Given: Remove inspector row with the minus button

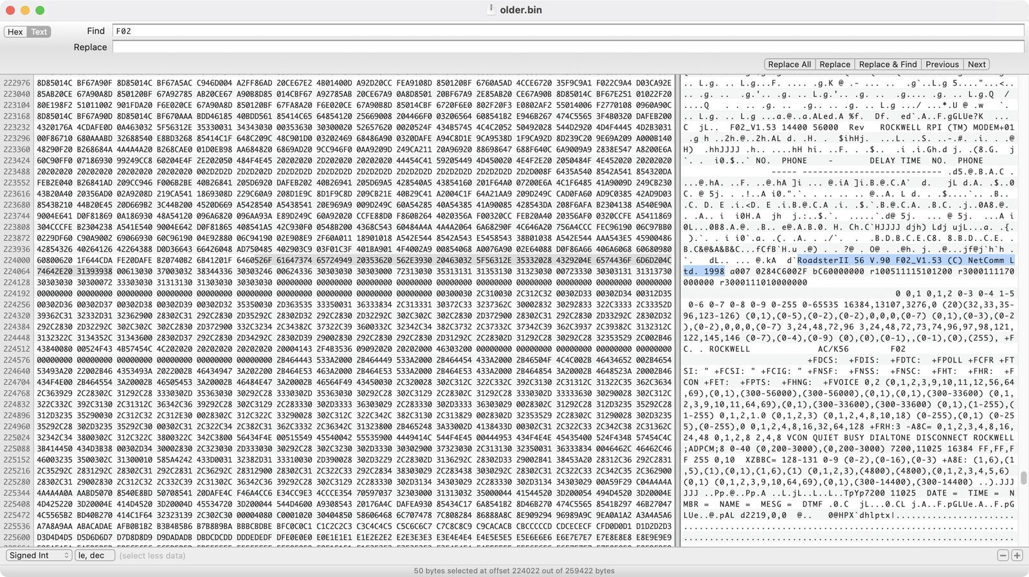Looking at the screenshot, I should pos(1003,555).
